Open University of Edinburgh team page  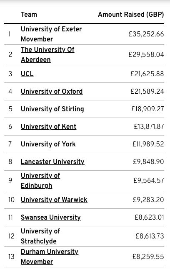click(40, 180)
